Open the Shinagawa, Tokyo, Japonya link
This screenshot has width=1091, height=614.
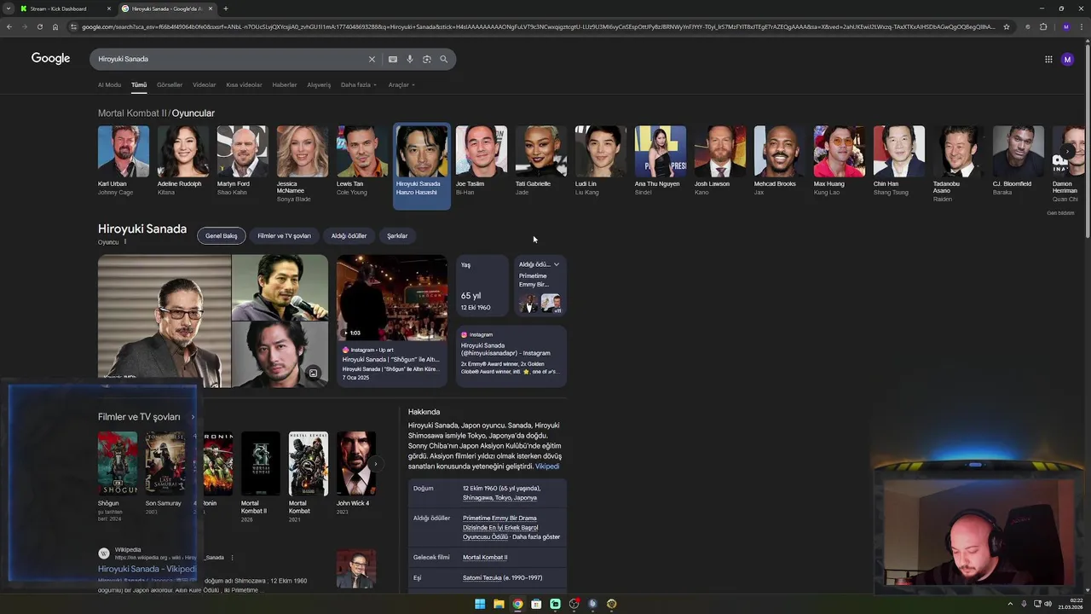[499, 498]
